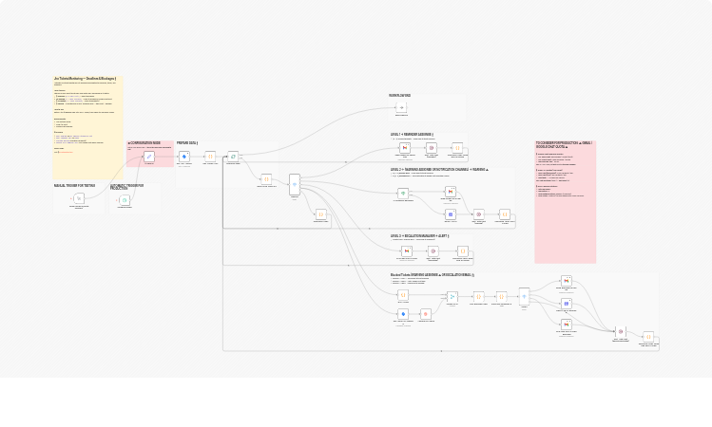Select the manual trigger node for testing
The width and height of the screenshot is (712, 427).
[x=79, y=199]
